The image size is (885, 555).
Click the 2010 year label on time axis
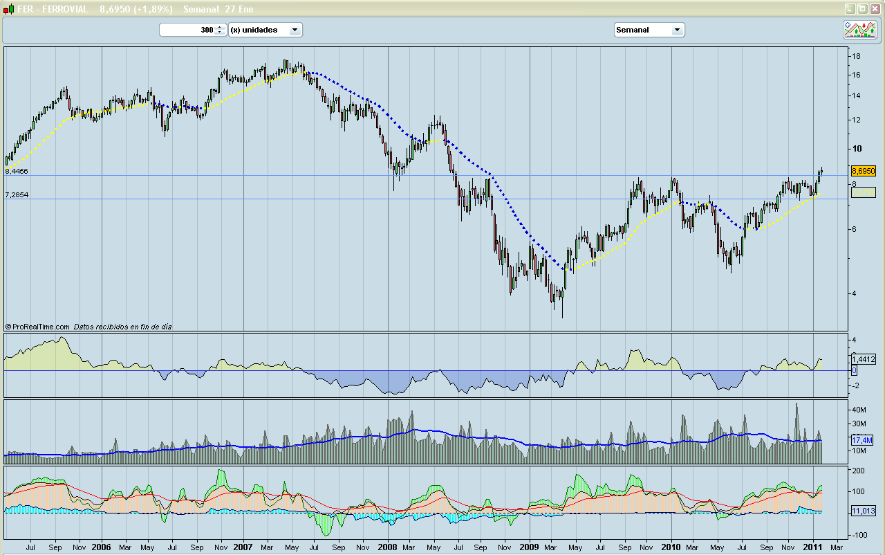(672, 547)
